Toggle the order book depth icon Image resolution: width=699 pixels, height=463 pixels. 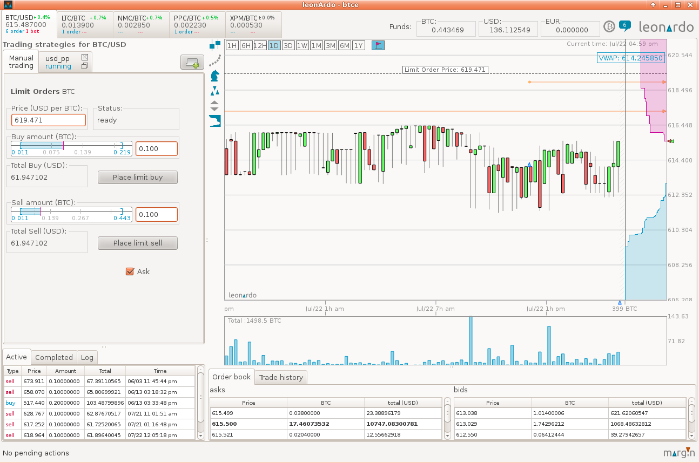click(215, 121)
